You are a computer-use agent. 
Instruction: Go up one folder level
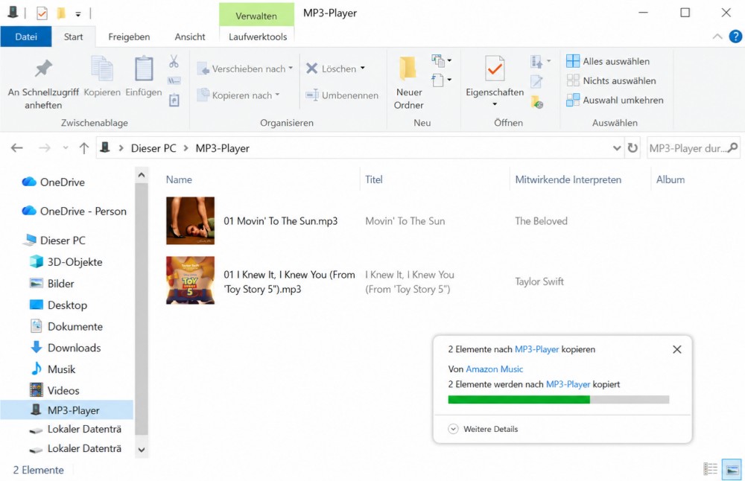[84, 148]
